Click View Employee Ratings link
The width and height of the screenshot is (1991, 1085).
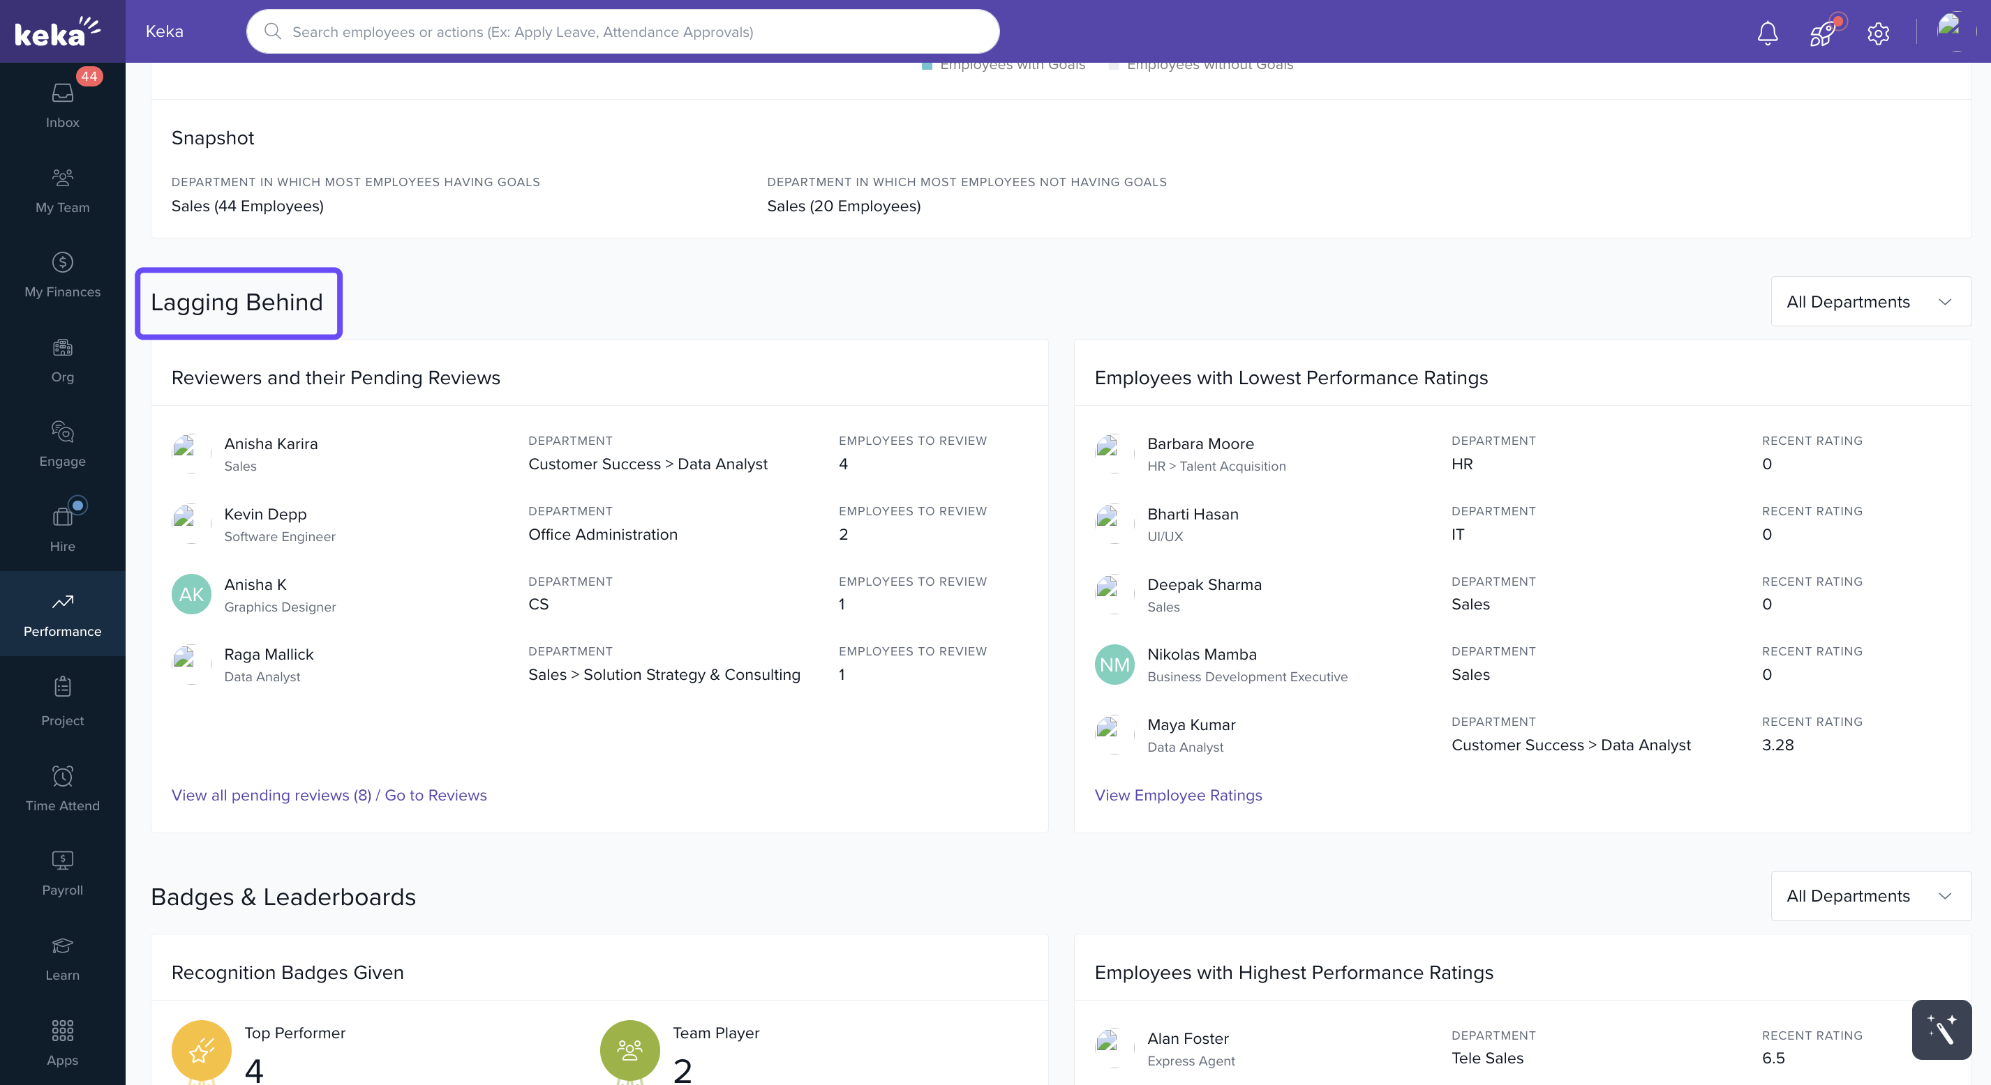[x=1178, y=796]
